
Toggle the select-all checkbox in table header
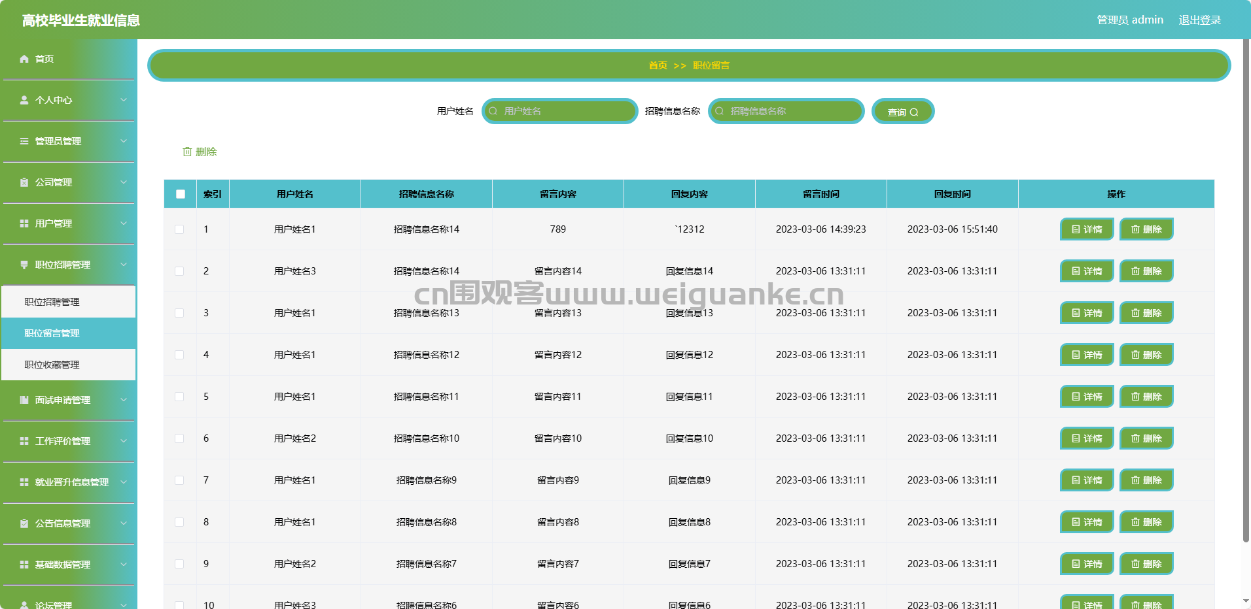[x=181, y=194]
